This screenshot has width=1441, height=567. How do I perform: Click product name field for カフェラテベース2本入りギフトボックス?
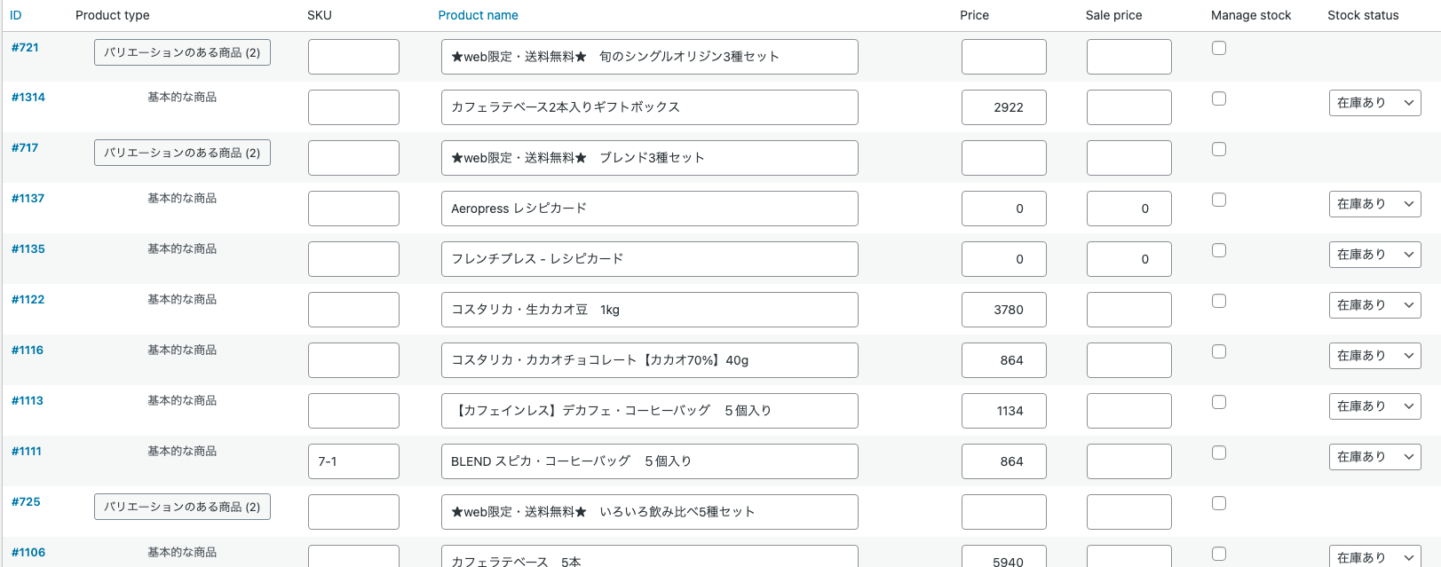(649, 107)
